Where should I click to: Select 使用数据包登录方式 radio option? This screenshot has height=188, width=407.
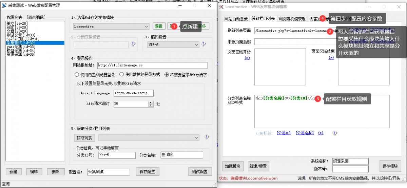click(x=121, y=75)
